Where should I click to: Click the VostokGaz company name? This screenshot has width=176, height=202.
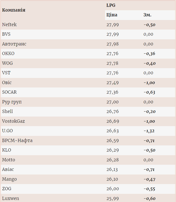tap(13, 121)
